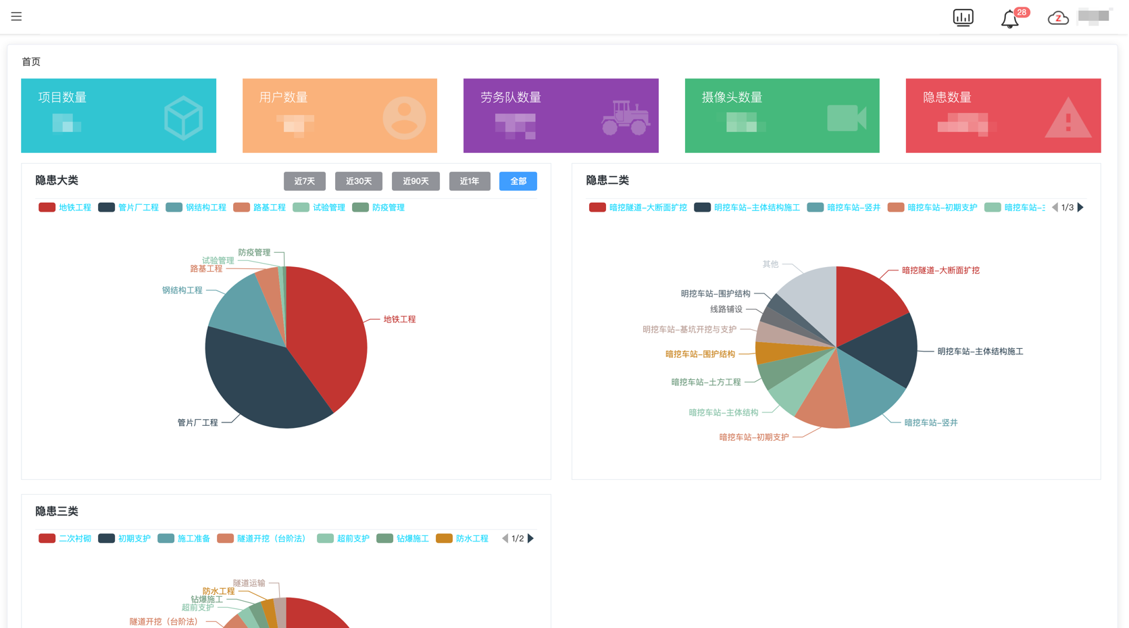Open the 劳务队数量 summary card
1129x628 pixels.
561,116
